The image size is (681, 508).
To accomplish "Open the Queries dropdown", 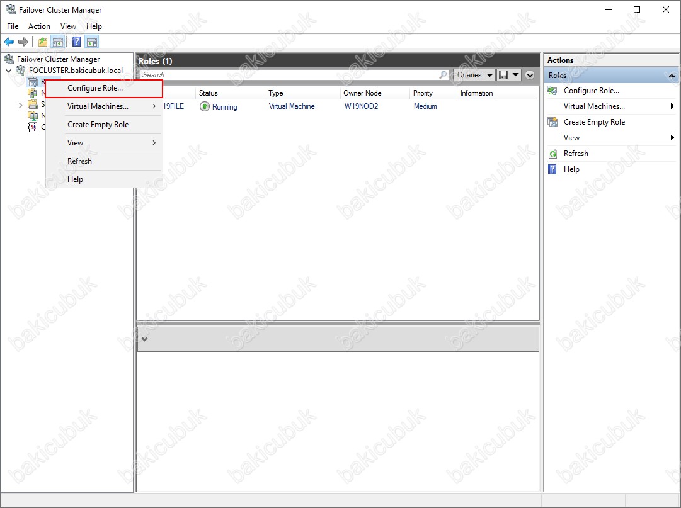I will tap(474, 75).
